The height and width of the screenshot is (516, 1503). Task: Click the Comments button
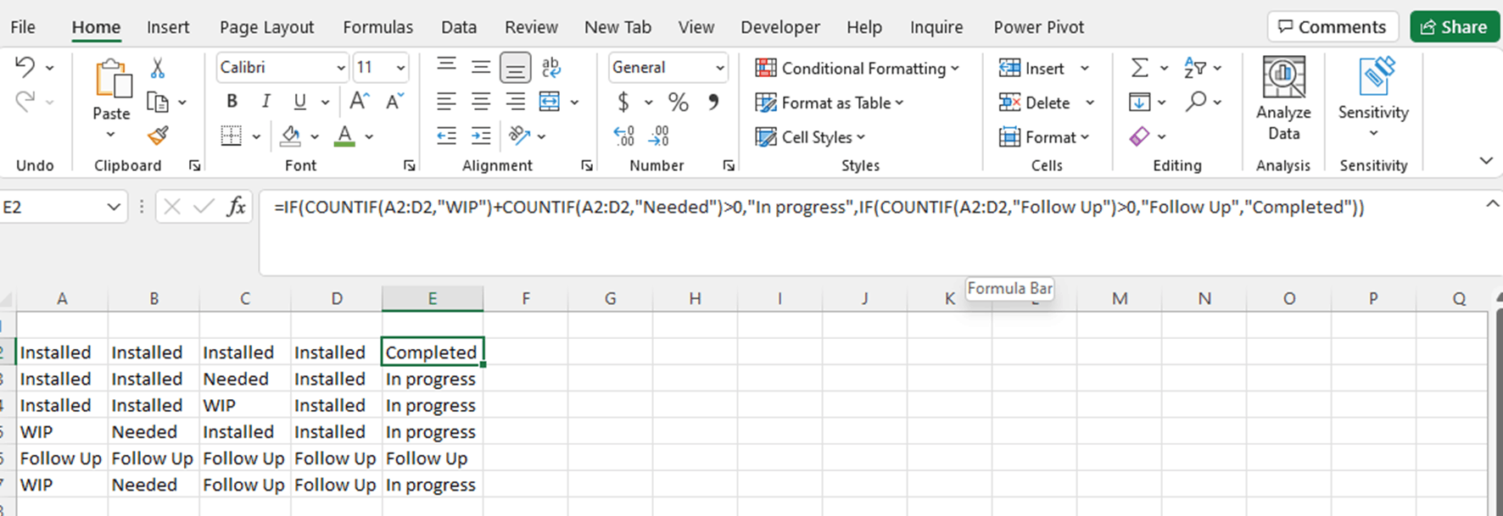click(1333, 27)
